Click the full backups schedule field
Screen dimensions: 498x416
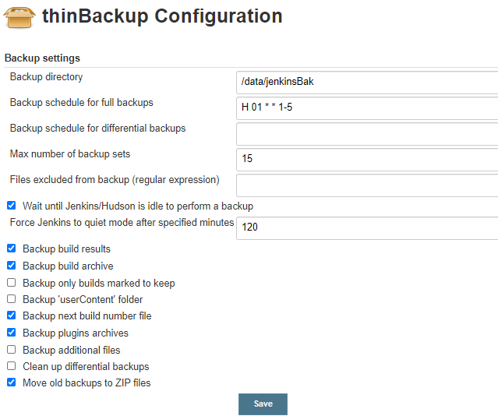tap(367, 108)
